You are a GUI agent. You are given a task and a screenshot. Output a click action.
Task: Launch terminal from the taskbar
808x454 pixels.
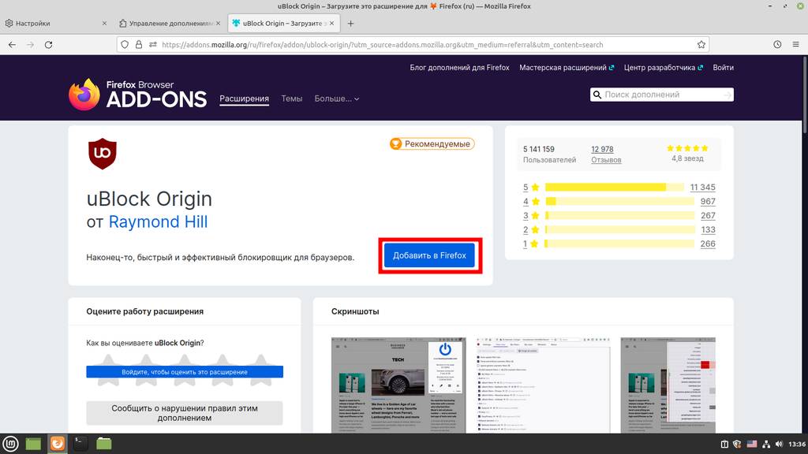(x=80, y=444)
